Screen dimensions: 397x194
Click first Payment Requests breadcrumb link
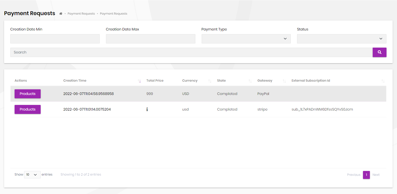point(81,14)
